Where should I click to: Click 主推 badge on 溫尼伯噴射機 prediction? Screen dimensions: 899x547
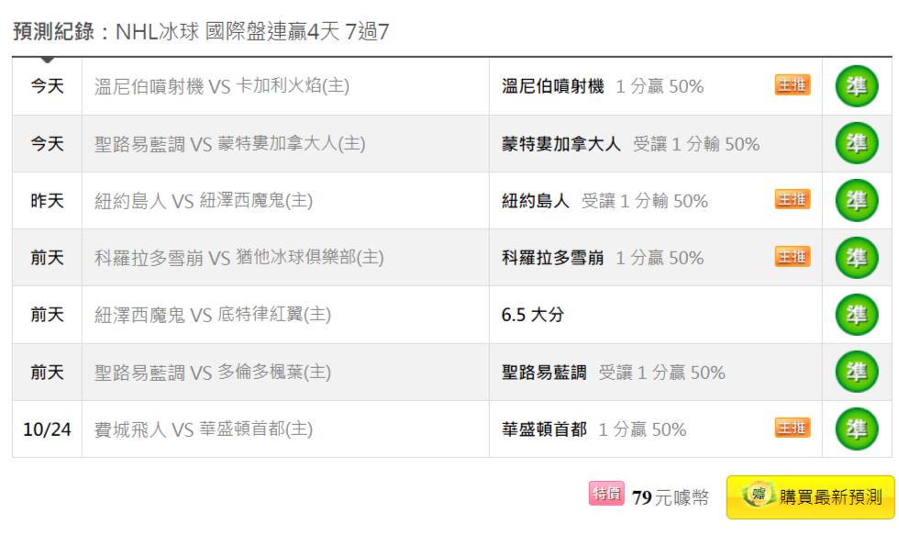click(x=793, y=84)
